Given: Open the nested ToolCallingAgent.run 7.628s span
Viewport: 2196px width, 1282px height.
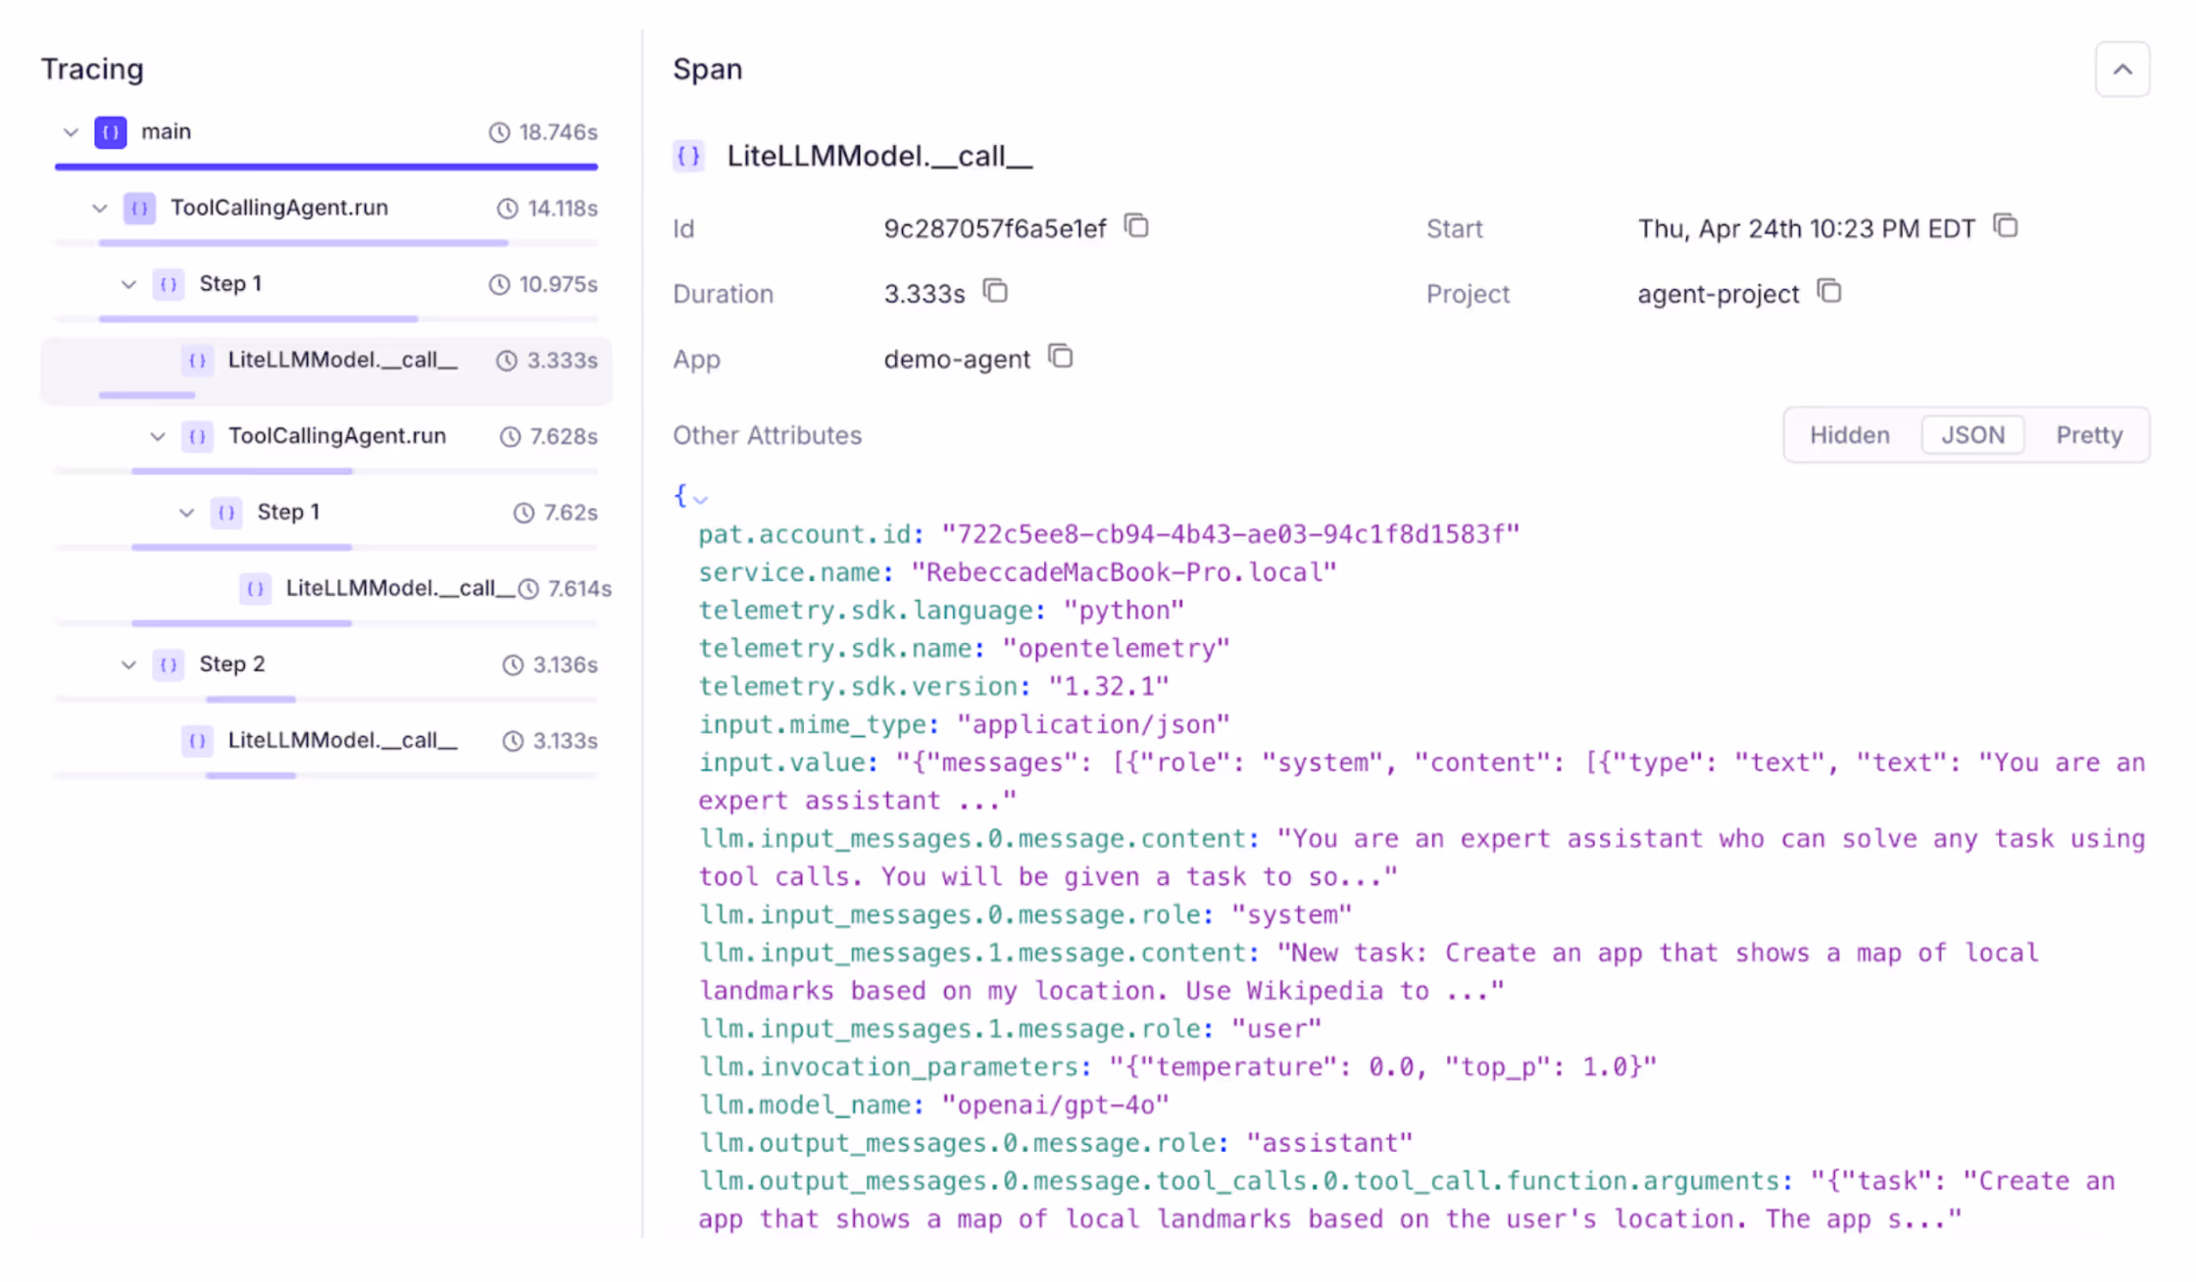Looking at the screenshot, I should (x=336, y=436).
